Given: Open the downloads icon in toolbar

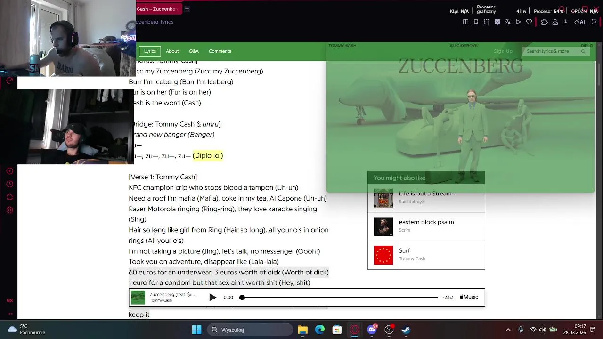Looking at the screenshot, I should coord(565,22).
